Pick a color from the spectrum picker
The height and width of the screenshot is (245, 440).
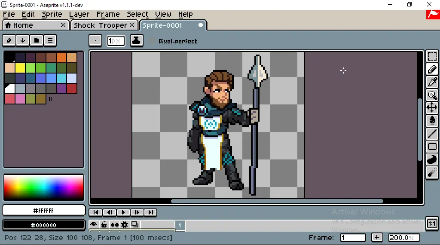pos(44,187)
